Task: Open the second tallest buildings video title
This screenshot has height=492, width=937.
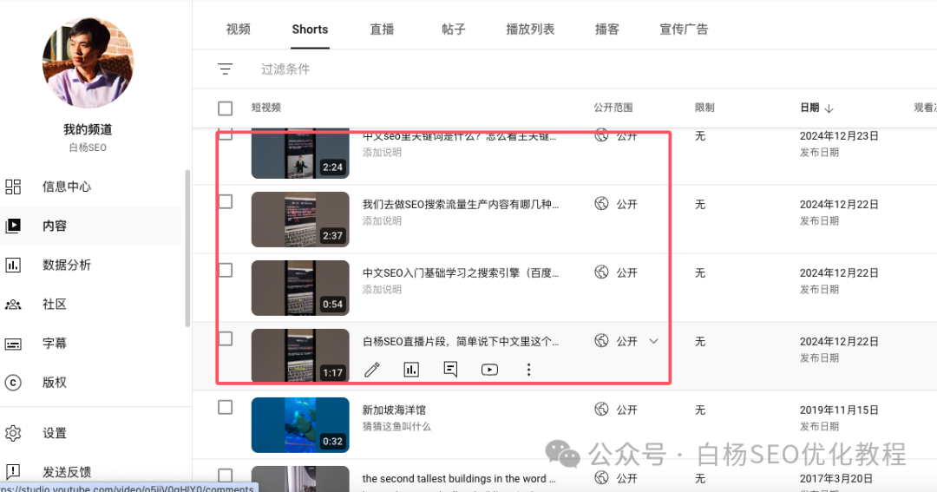Action: 459,478
